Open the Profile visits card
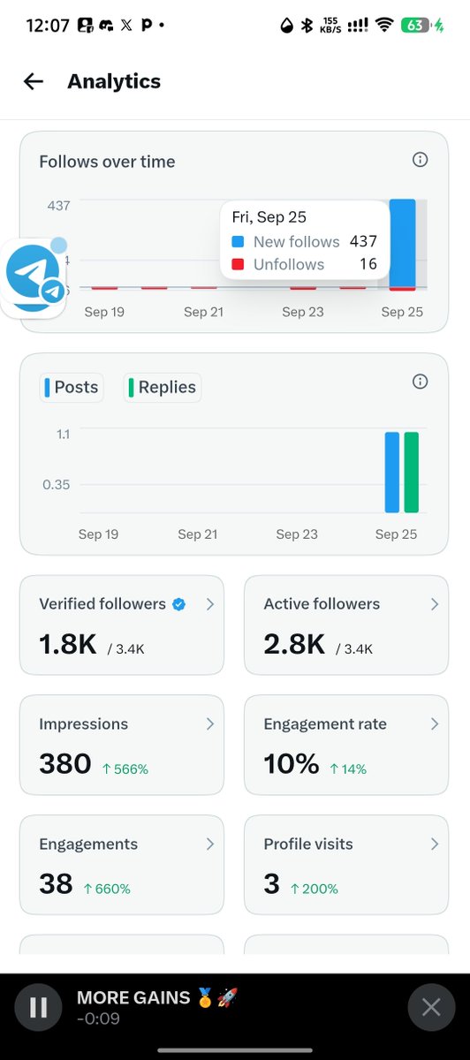Image resolution: width=470 pixels, height=1060 pixels. 346,865
